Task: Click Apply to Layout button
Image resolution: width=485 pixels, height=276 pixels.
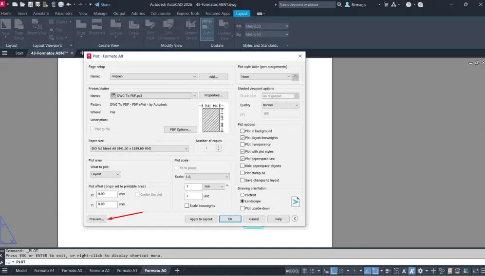Action: (x=201, y=219)
